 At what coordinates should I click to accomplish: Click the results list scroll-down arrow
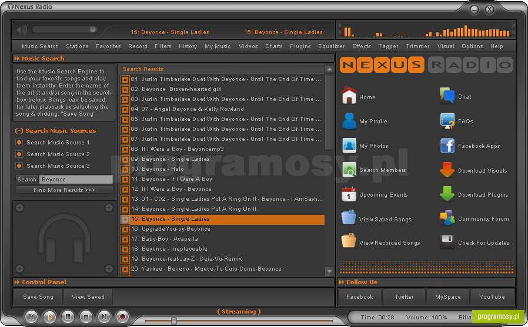tap(329, 271)
